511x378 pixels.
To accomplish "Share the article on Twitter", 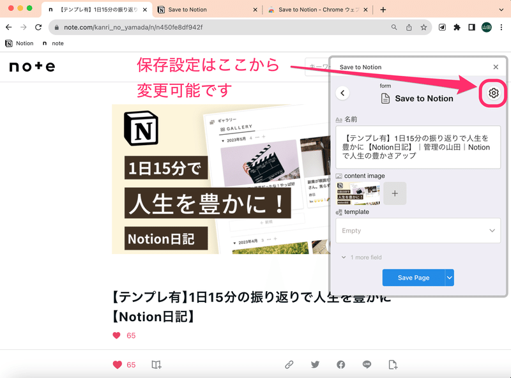I will (x=315, y=365).
